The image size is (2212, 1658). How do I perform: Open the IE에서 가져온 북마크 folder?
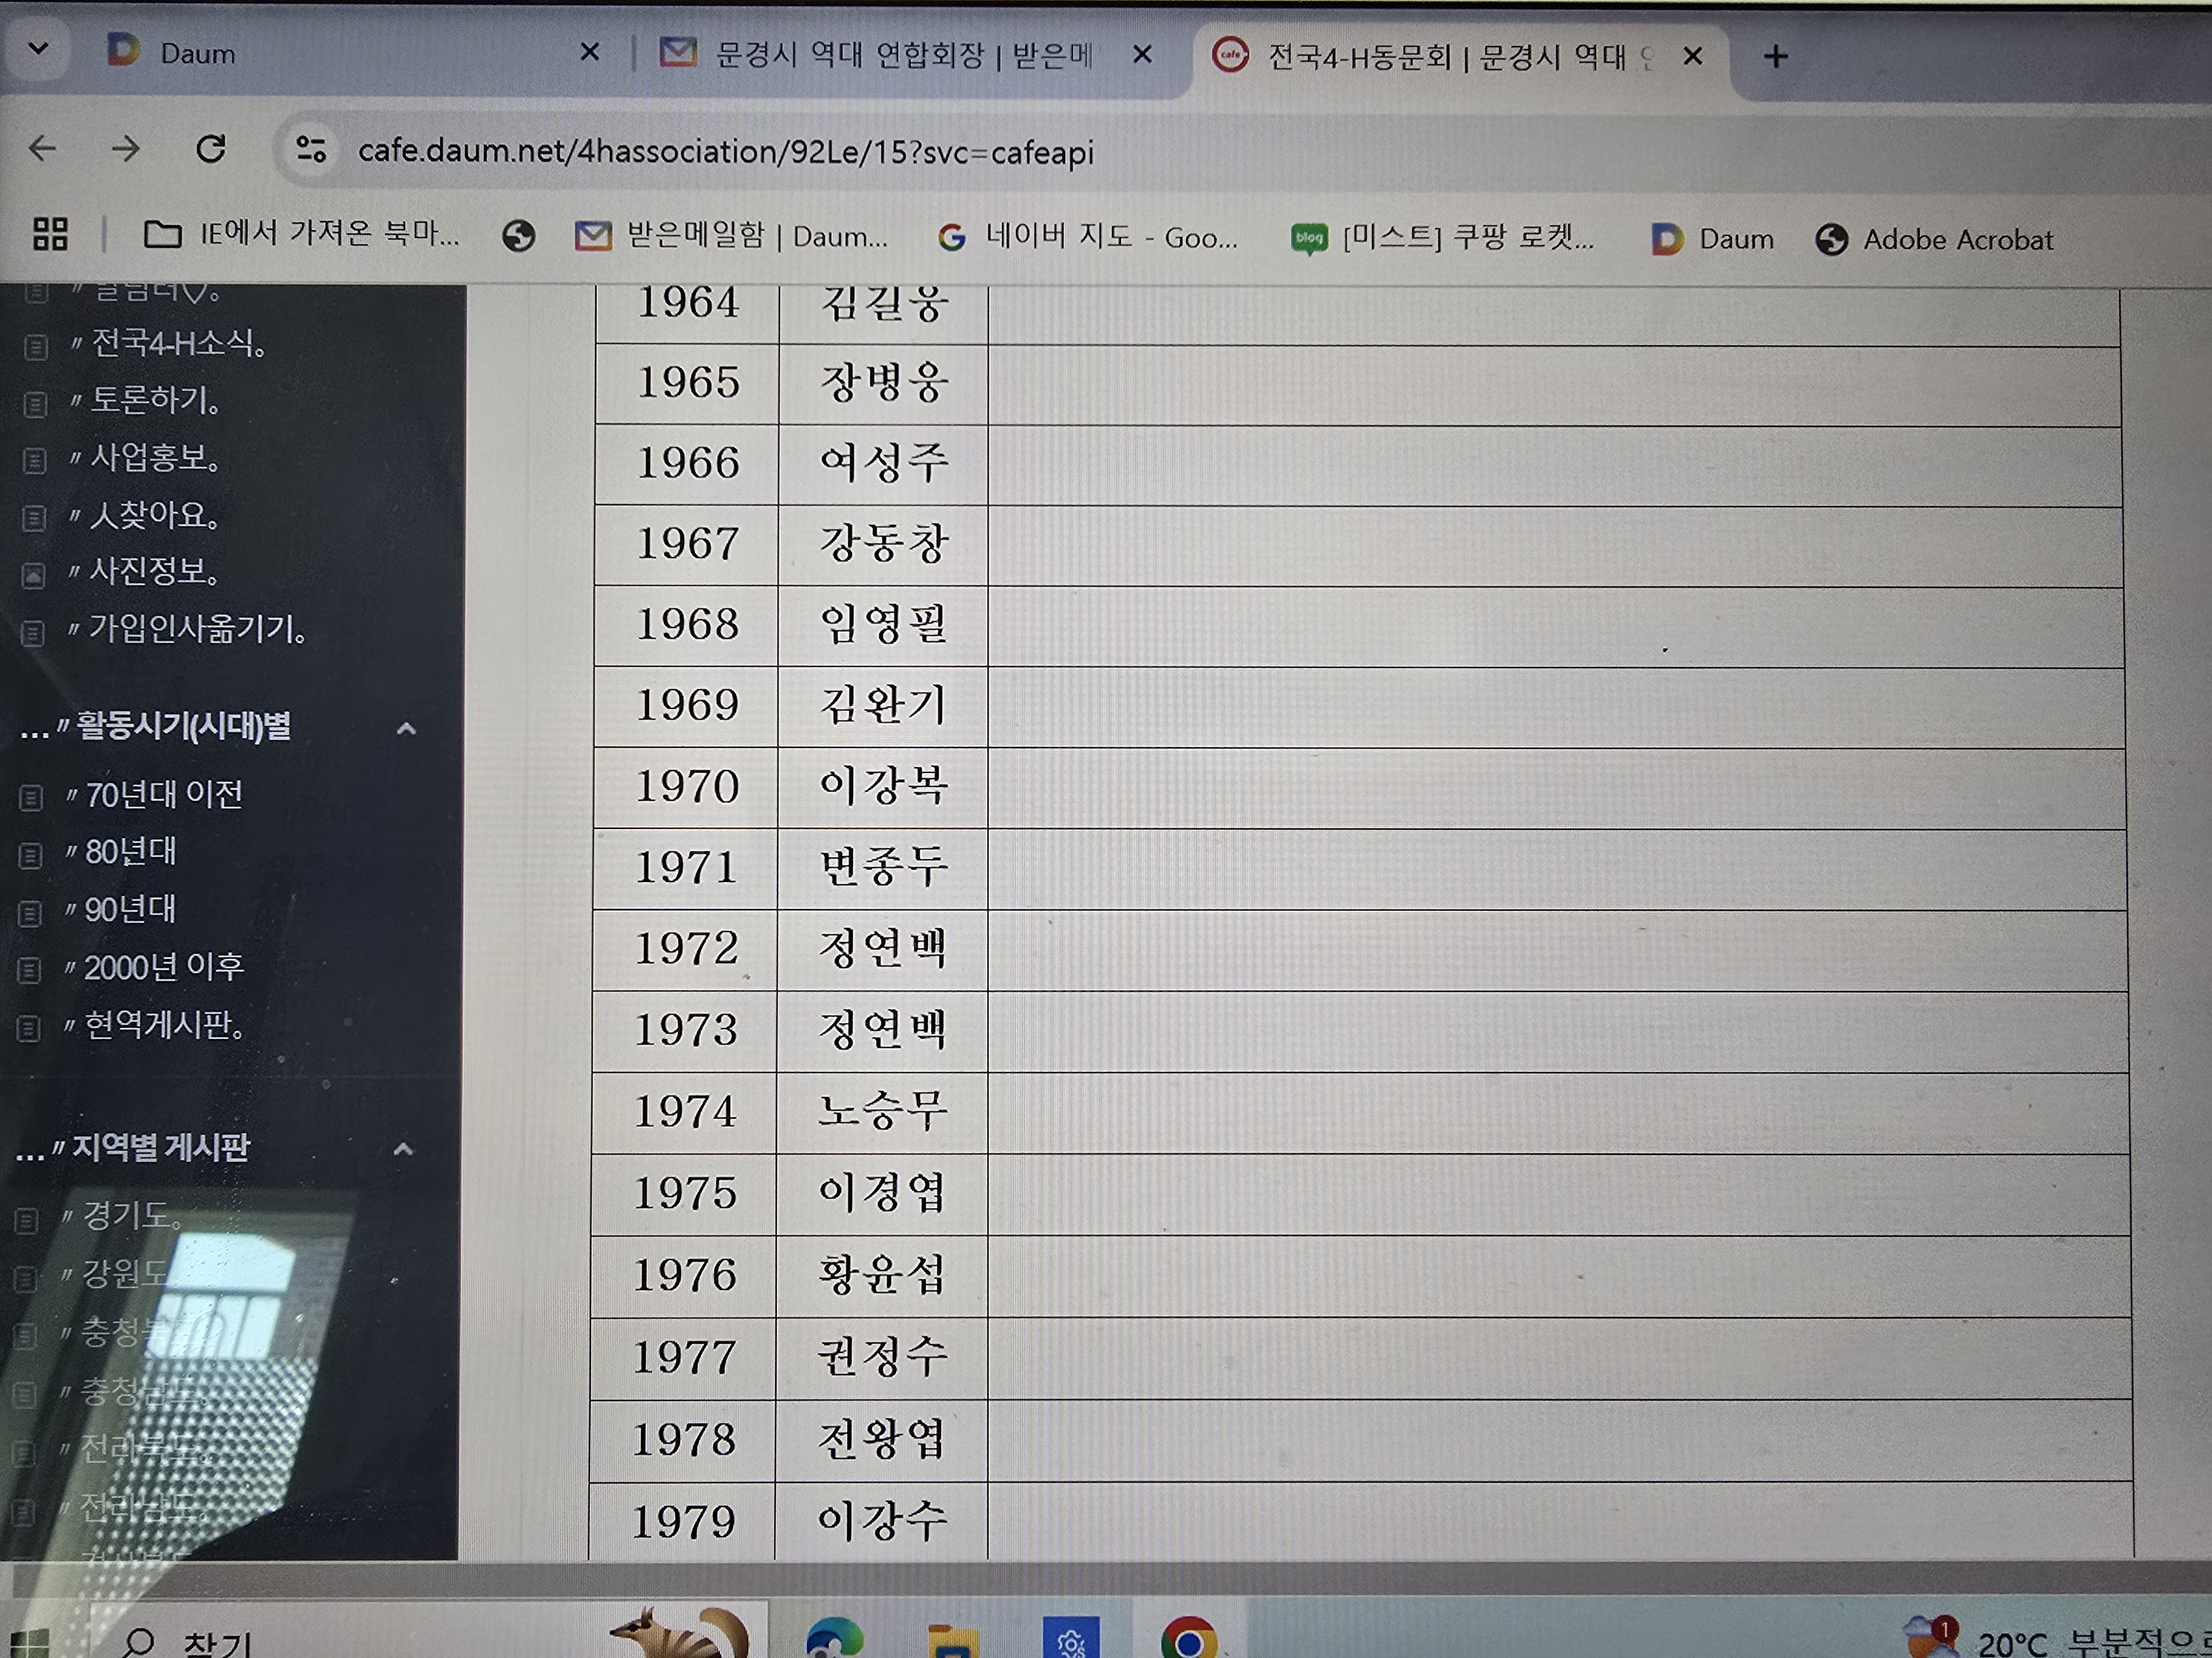(x=301, y=234)
